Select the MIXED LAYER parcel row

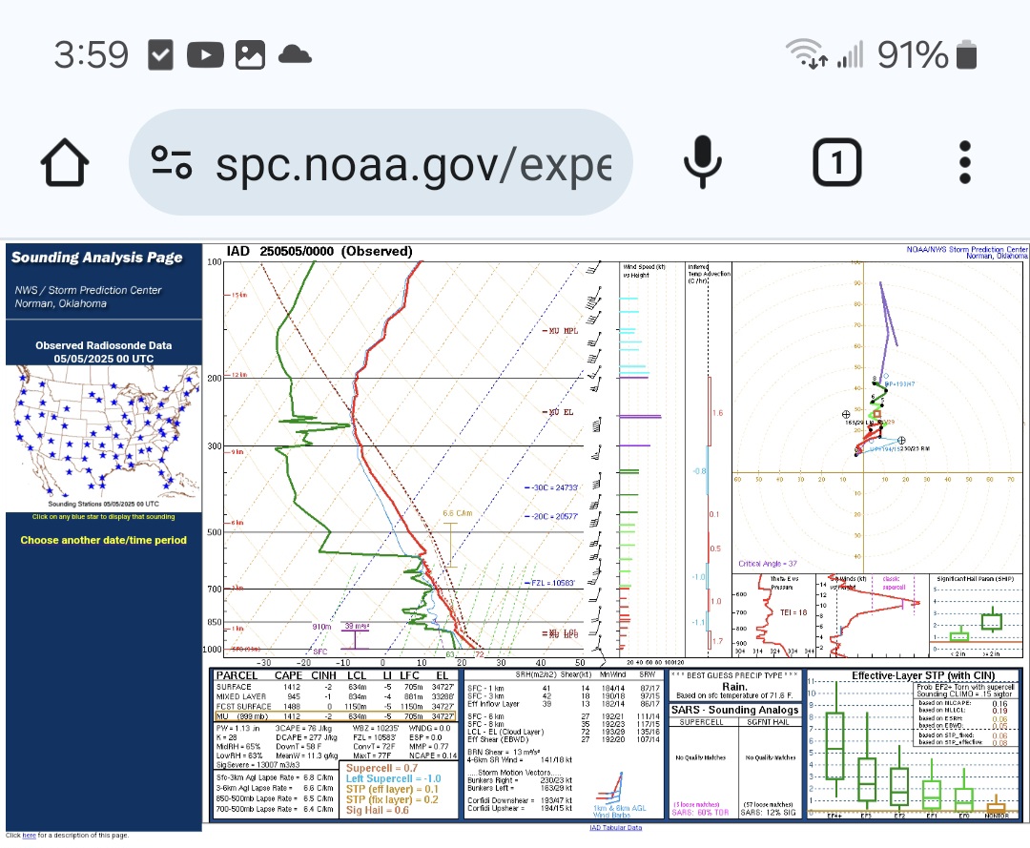336,697
